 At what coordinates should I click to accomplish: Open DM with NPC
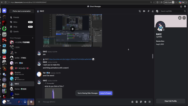[x=22, y=63]
